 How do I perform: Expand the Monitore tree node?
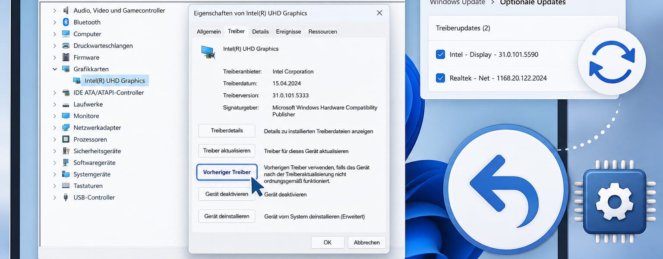(x=55, y=116)
